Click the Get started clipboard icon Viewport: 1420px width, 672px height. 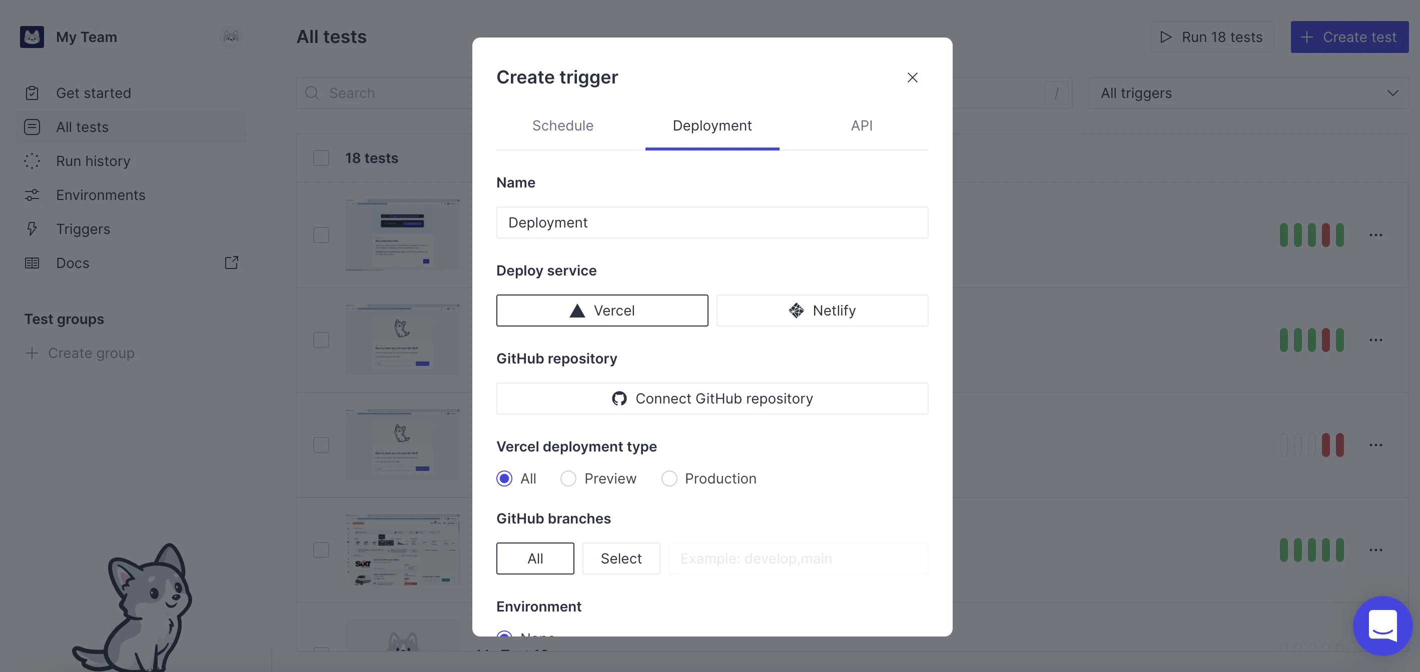tap(32, 93)
